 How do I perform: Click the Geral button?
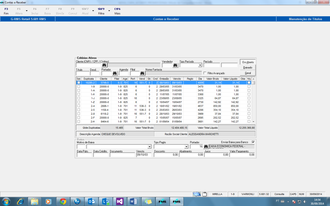[248, 73]
